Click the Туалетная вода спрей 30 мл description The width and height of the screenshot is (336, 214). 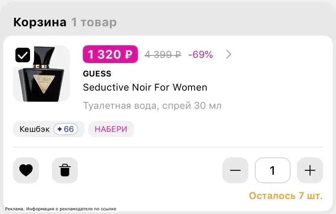pyautogui.click(x=152, y=106)
